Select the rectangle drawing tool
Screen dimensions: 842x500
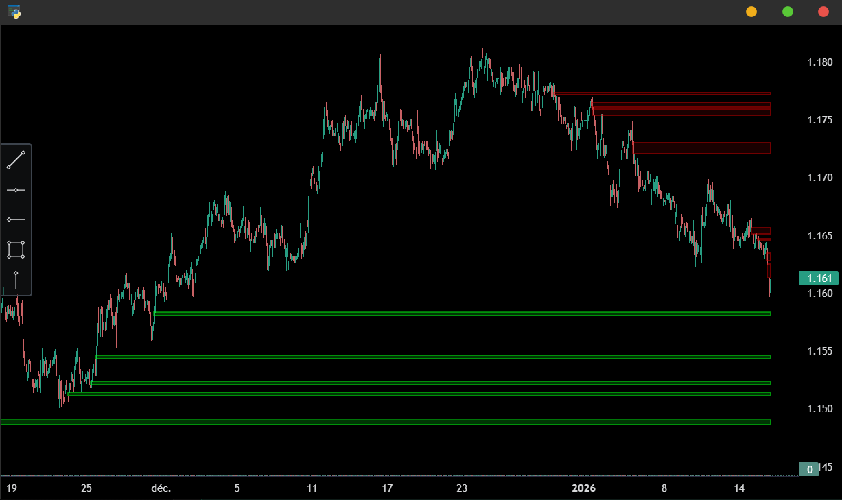coord(16,250)
